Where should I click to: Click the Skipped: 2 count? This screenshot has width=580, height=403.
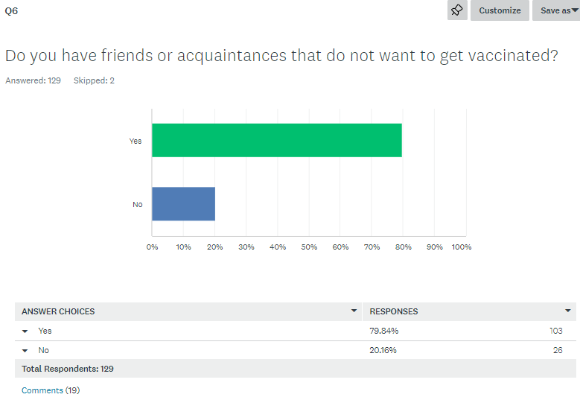(x=94, y=80)
